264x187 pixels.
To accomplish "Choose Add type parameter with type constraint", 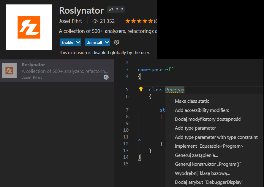I will (216, 137).
